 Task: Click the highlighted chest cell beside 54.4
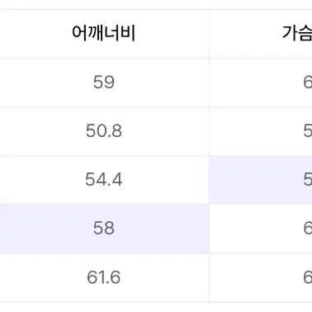coord(261,180)
